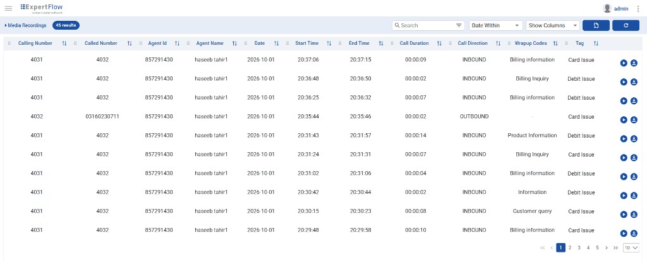Screen dimensions: 647x262
Task: Jump to the first page arrow
Action: pos(543,247)
